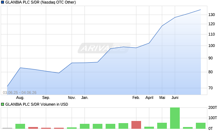The height and width of the screenshot is (132, 222).
Task: Click the 200T volume axis label
Action: tap(213, 108)
